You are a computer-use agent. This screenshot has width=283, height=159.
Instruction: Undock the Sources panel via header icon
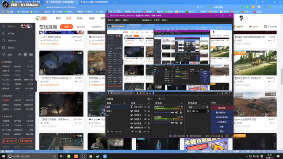point(149,103)
